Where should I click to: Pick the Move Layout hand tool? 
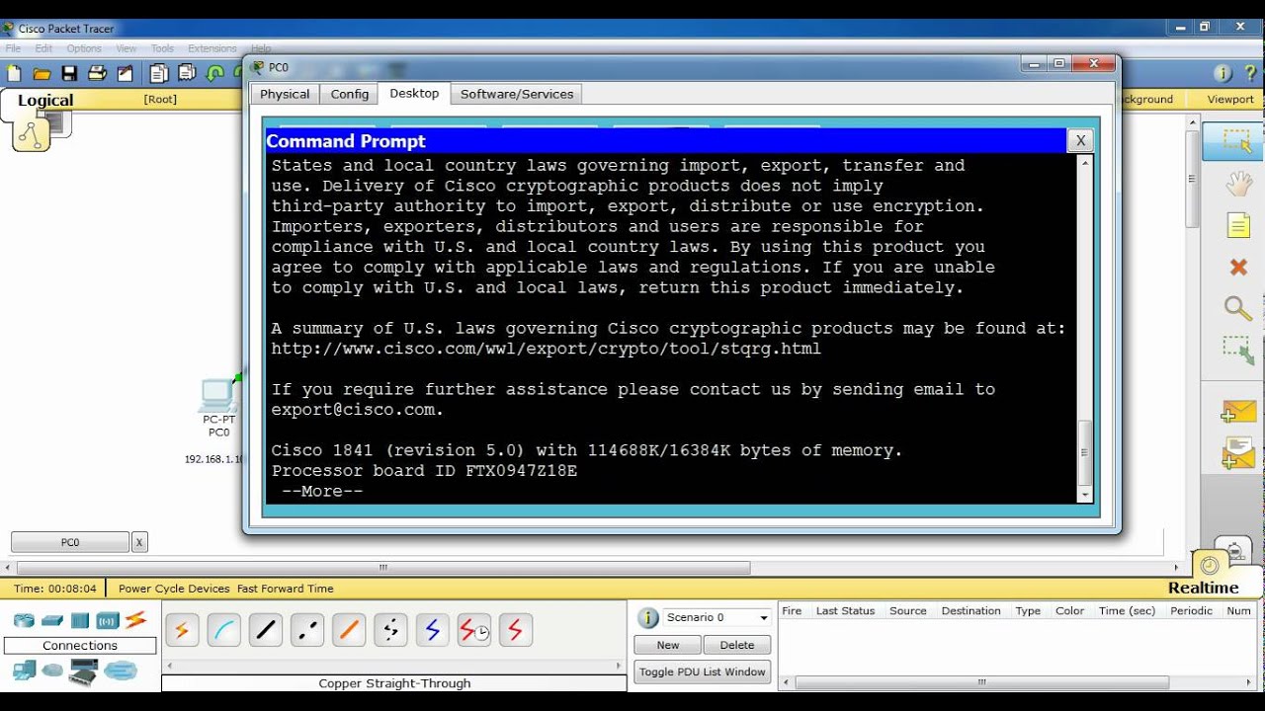click(1238, 184)
